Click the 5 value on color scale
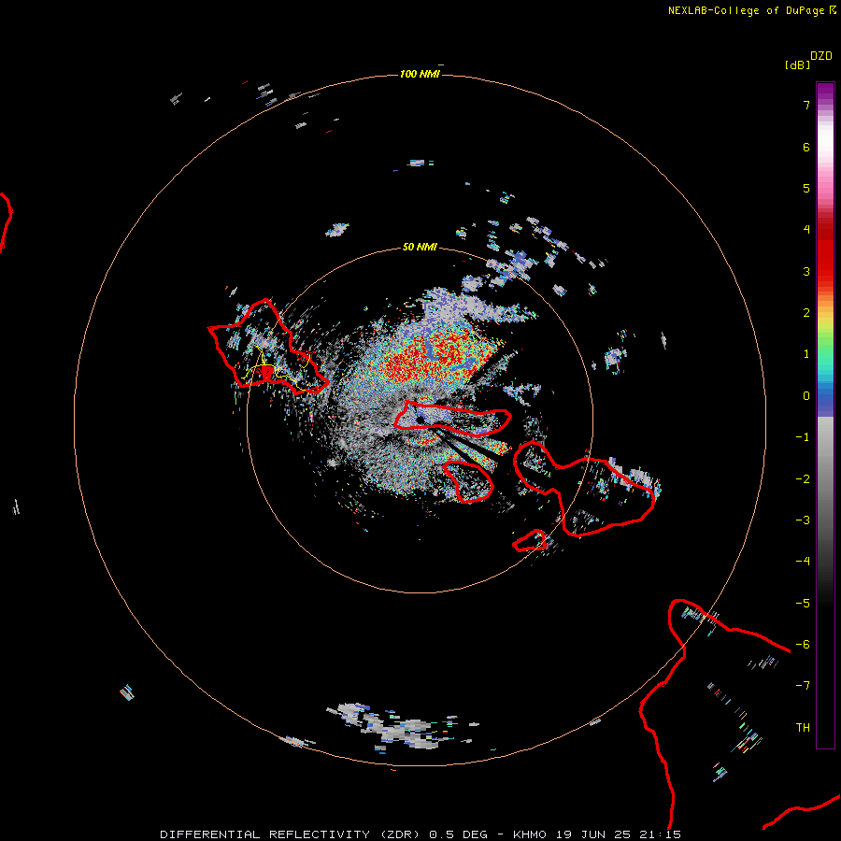 [x=806, y=188]
